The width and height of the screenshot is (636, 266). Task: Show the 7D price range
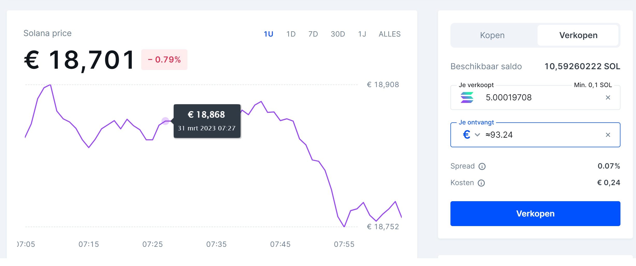tap(313, 34)
